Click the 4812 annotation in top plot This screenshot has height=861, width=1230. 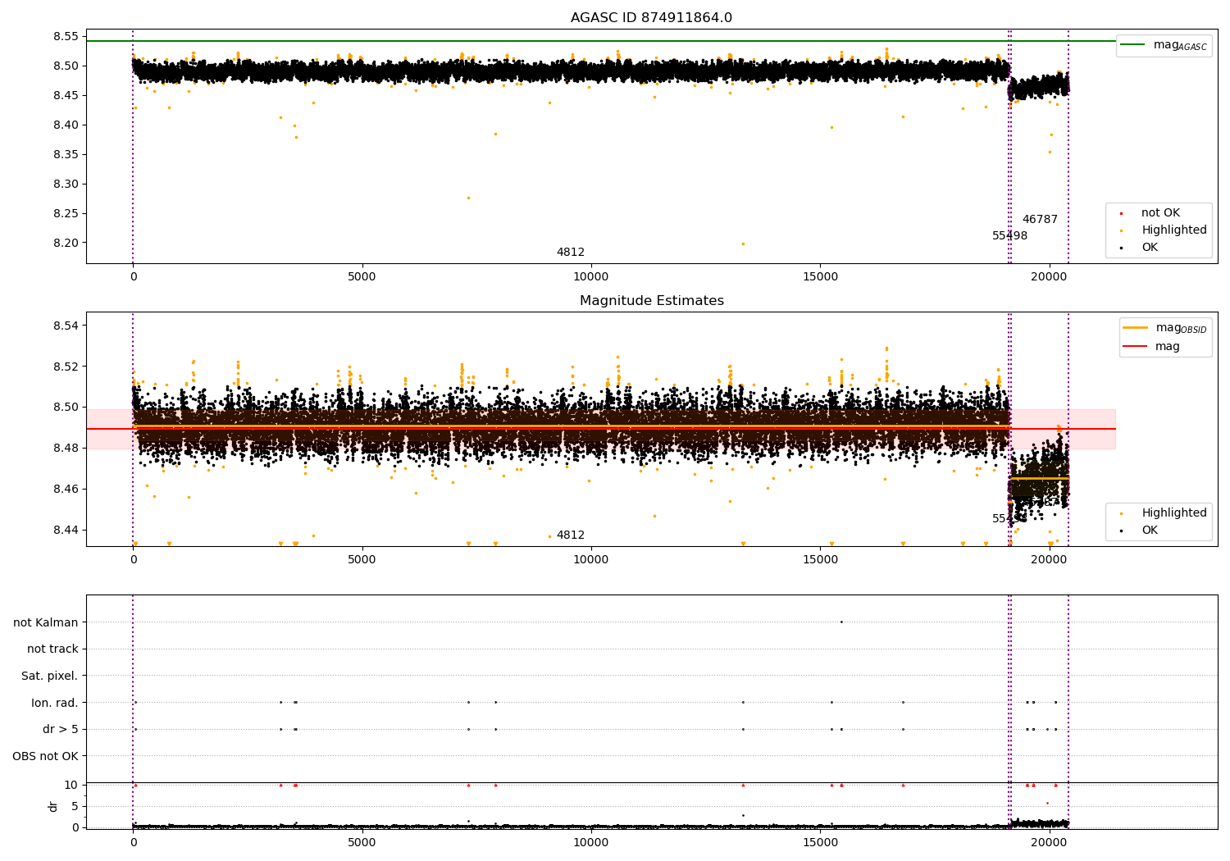[x=570, y=253]
